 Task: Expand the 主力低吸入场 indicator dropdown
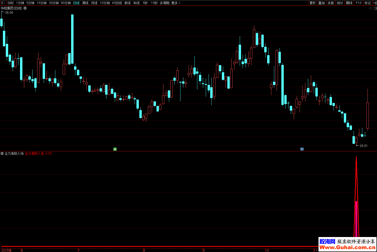coord(2,153)
